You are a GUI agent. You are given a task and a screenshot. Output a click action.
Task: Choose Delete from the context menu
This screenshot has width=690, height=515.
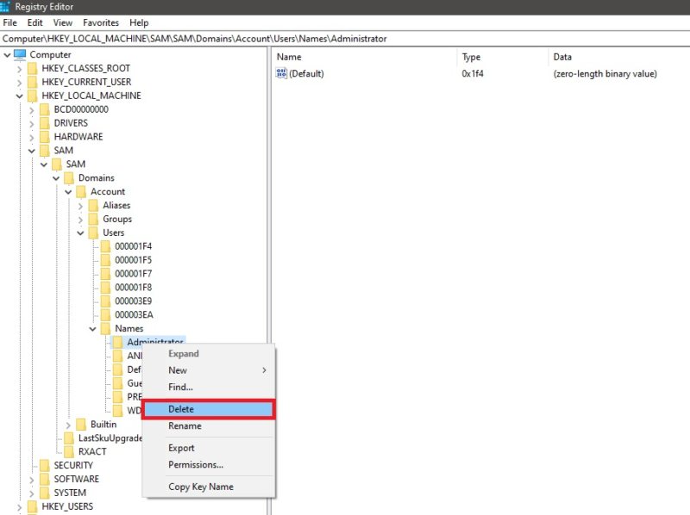209,409
